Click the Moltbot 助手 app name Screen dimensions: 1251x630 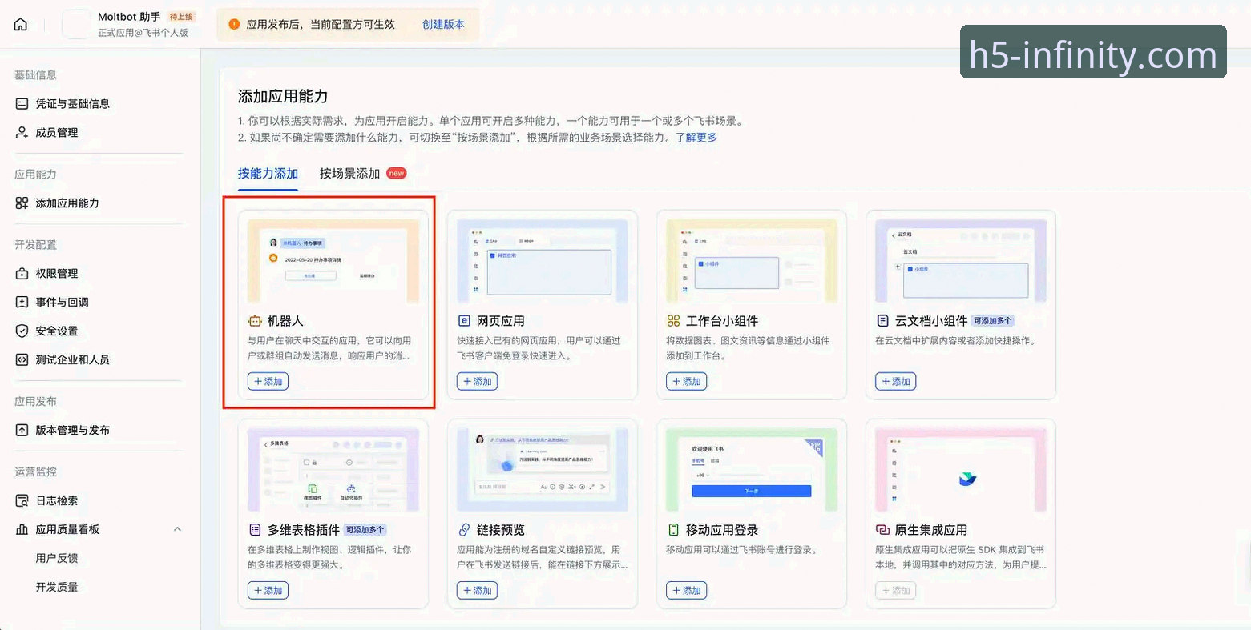click(x=129, y=17)
